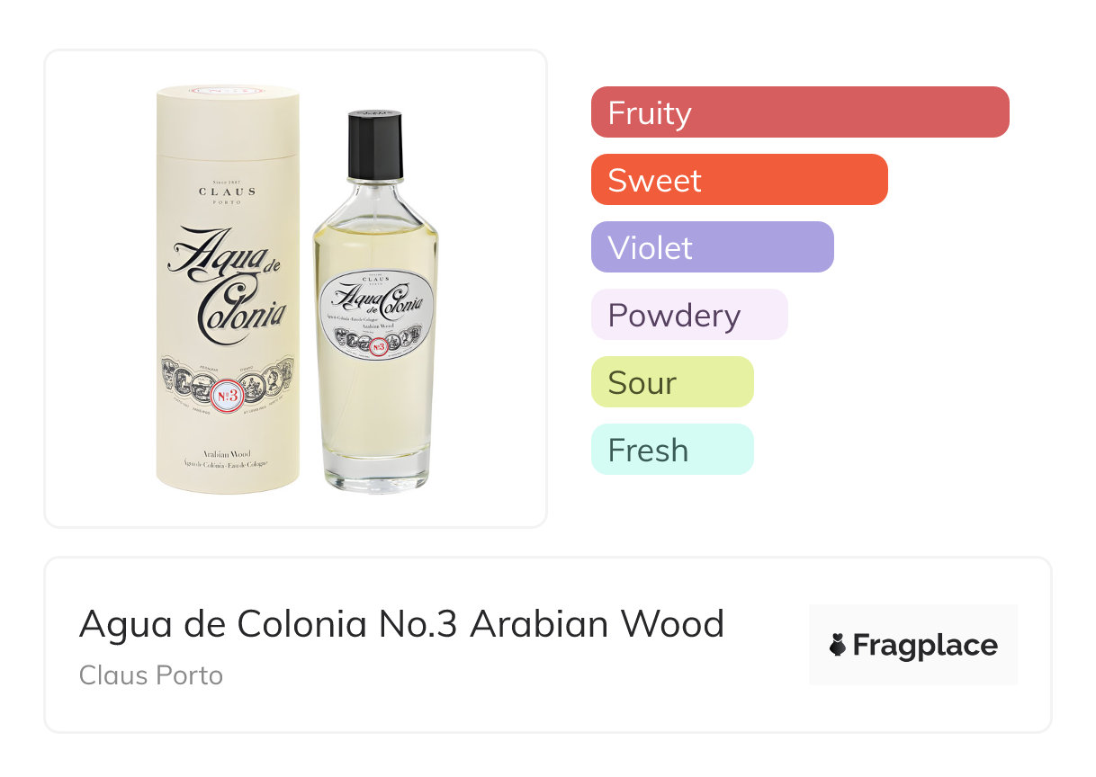The image size is (1096, 777).
Task: Select the Sour accord bar
Action: pos(672,382)
